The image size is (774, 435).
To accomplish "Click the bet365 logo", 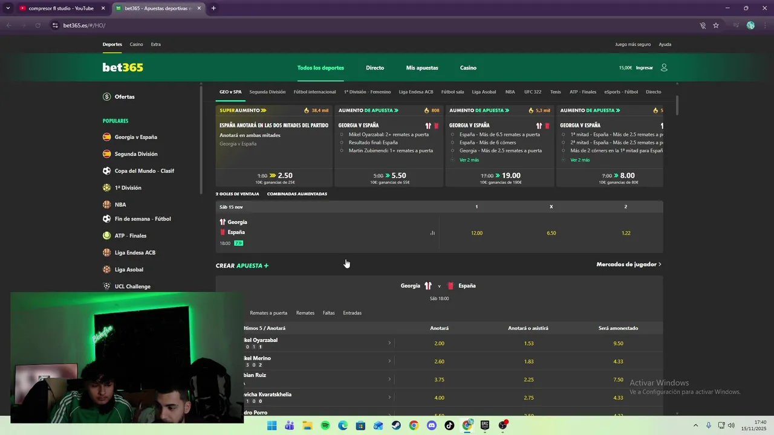I will [x=123, y=68].
